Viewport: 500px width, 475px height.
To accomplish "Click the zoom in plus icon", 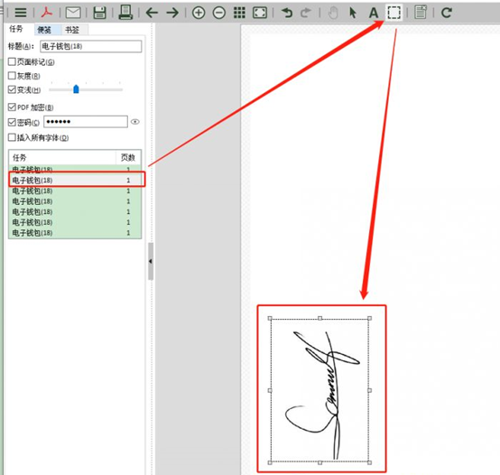I will [x=199, y=13].
